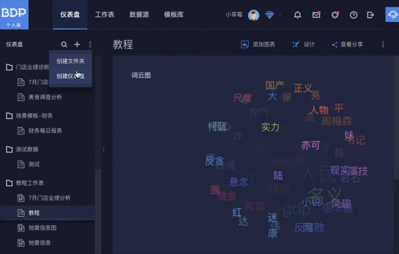Click the word 实力 in word cloud
This screenshot has width=399, height=254.
click(270, 127)
